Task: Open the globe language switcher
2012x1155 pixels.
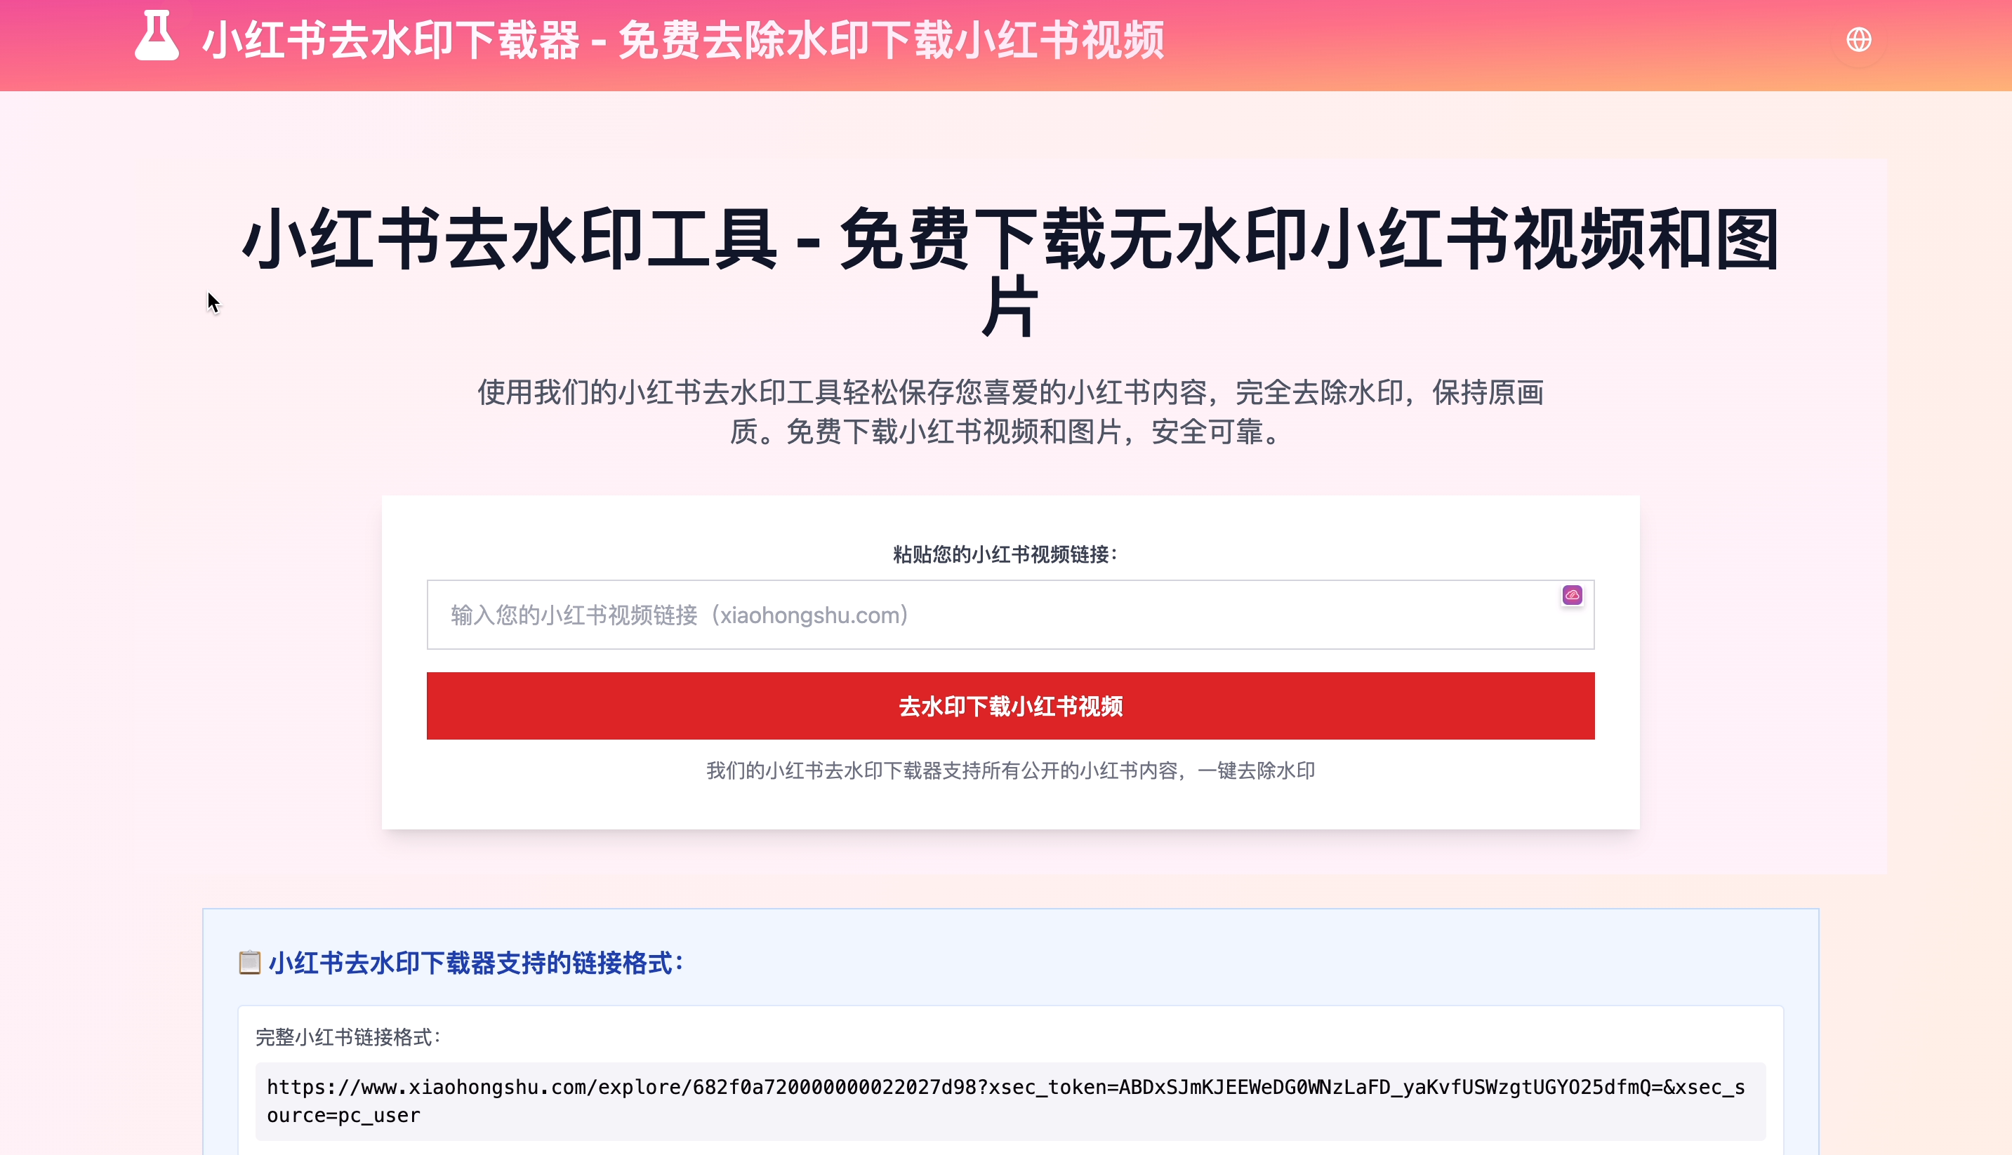Action: click(x=1858, y=40)
